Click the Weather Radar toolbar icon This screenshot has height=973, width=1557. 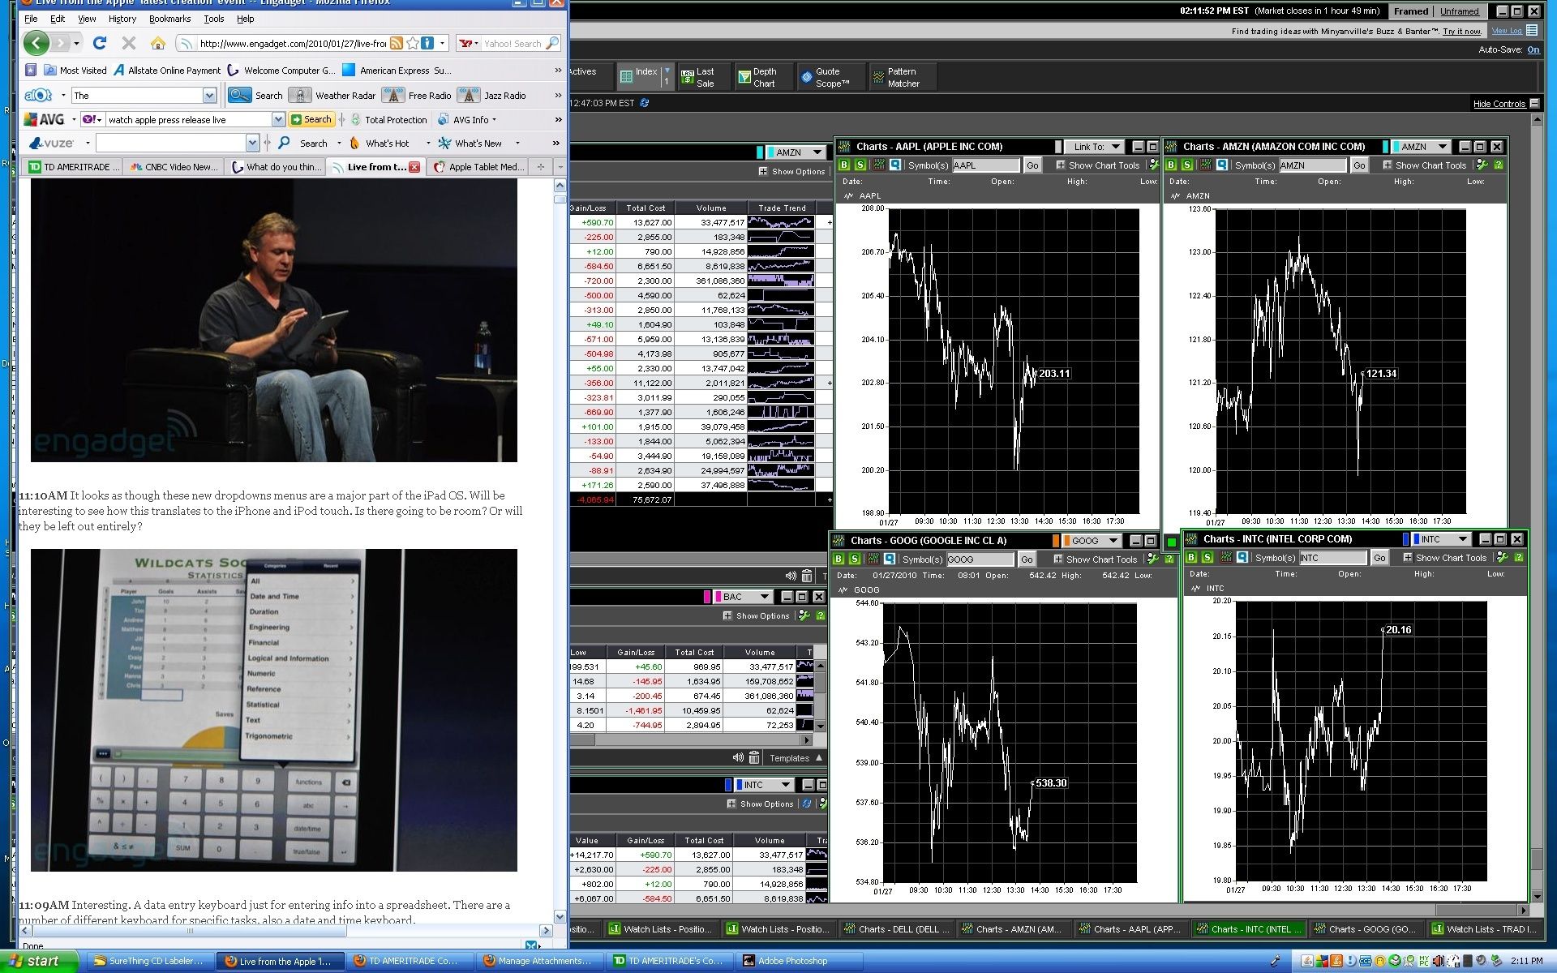[x=300, y=95]
